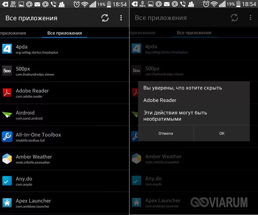Tap 'com.adobe.reader' package name in left list
This screenshot has width=258, height=215.
[x=29, y=97]
